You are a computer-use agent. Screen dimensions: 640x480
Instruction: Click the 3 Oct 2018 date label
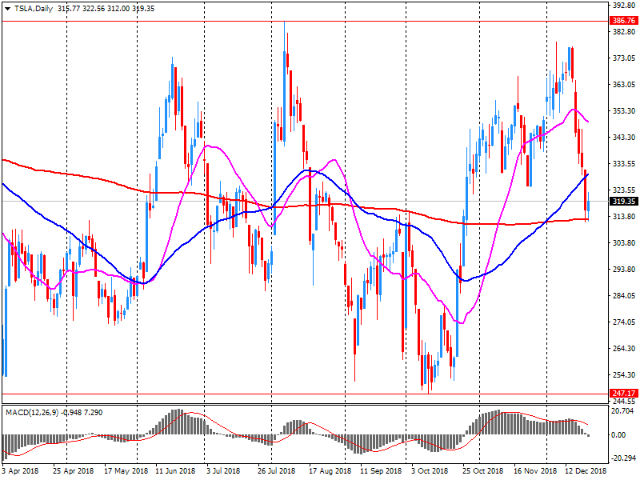pos(430,470)
